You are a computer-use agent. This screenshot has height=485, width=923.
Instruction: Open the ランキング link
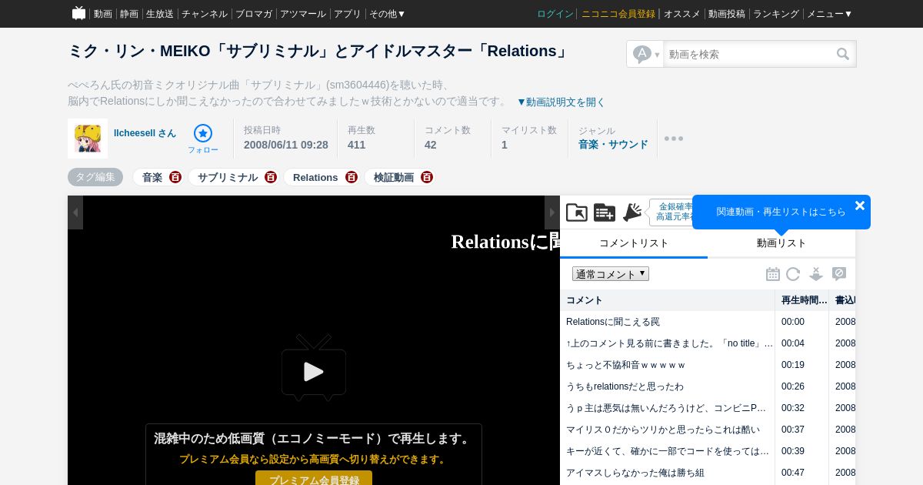pos(776,14)
